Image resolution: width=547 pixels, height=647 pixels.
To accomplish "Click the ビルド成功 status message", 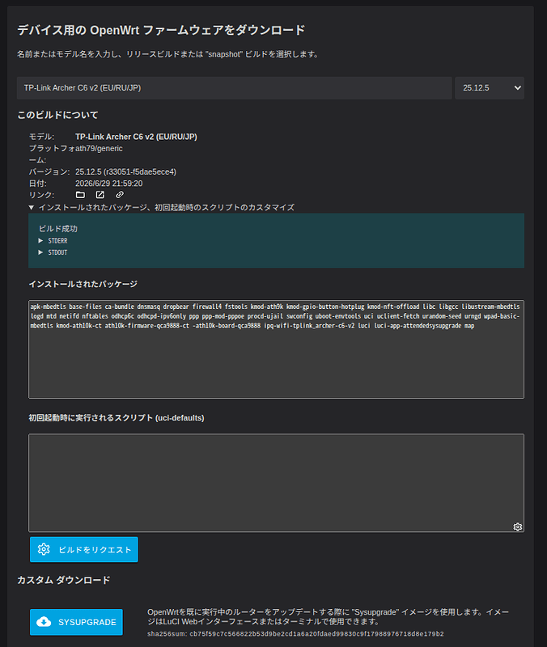I will click(x=58, y=229).
